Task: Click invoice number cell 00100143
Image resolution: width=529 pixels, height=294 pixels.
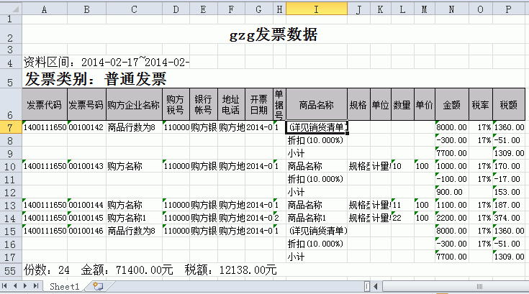Action: click(x=86, y=166)
